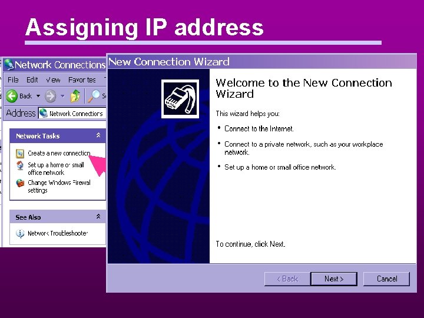Viewport: 424px width, 318px height.
Task: Click the 'This wizard helps you:' text
Action: tap(247, 114)
